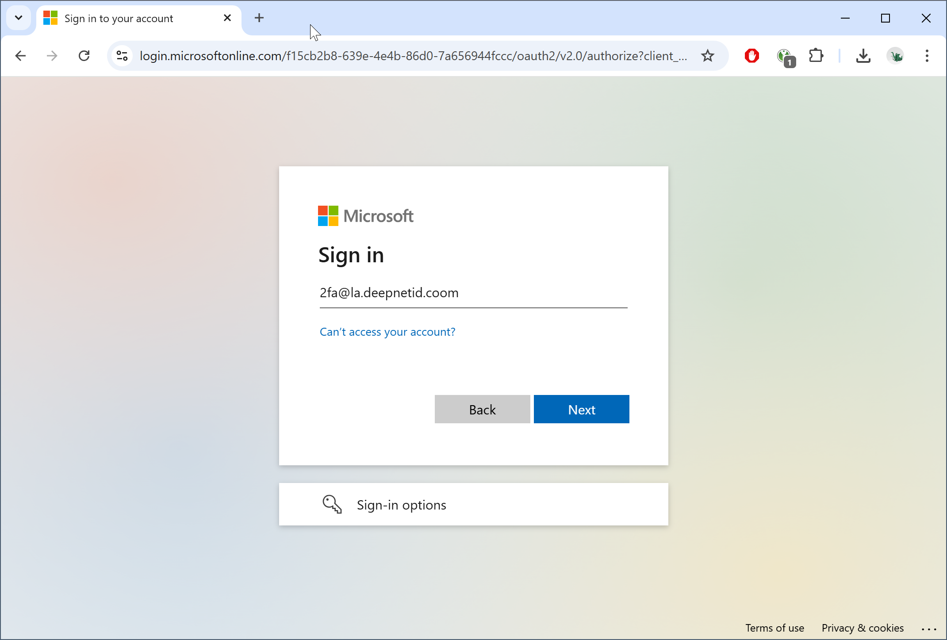Screen dimensions: 947x640
Task: Open the Extensions puzzle icon
Action: (x=816, y=56)
